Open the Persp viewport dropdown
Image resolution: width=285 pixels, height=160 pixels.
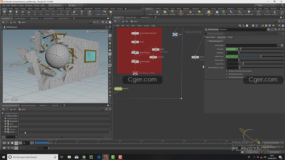93,32
